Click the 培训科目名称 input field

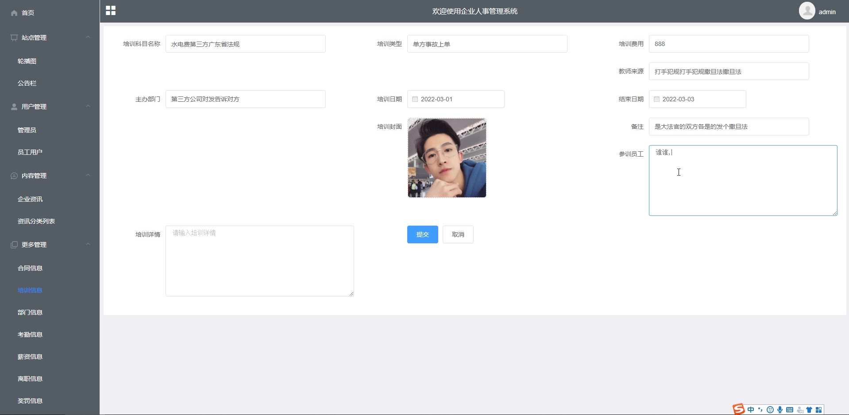point(245,44)
